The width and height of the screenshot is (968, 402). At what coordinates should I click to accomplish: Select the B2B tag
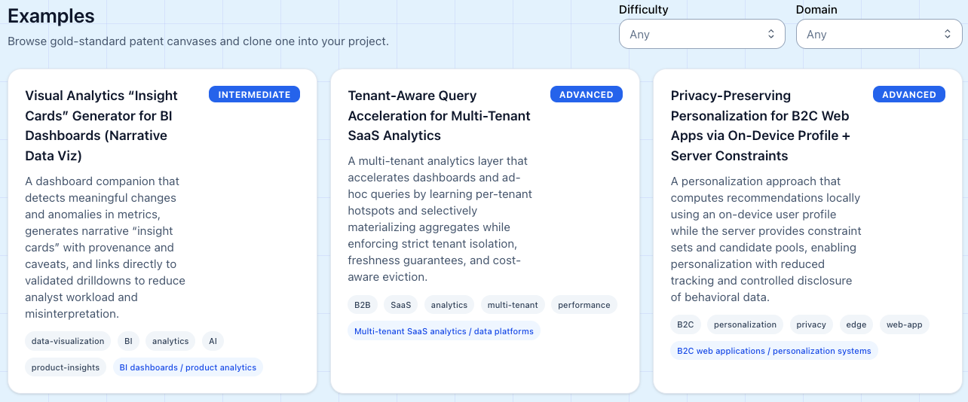[x=363, y=305]
